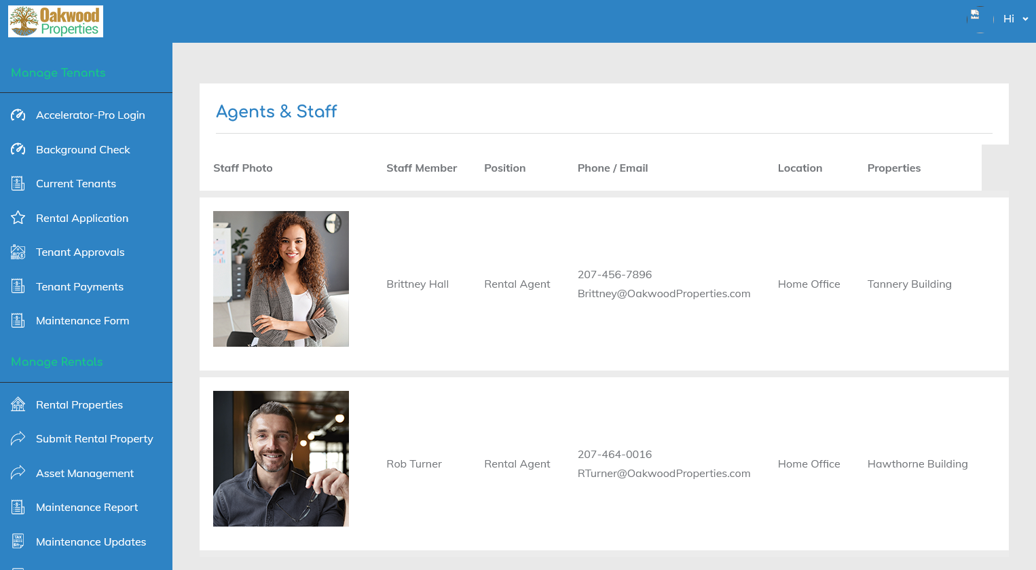1036x570 pixels.
Task: Click the Hi greeting text in header
Action: (1009, 19)
